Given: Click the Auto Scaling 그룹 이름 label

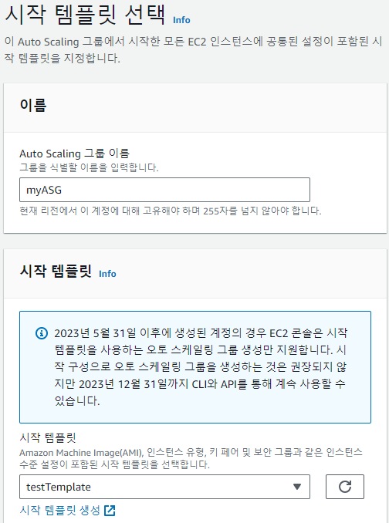Looking at the screenshot, I should click(74, 154).
